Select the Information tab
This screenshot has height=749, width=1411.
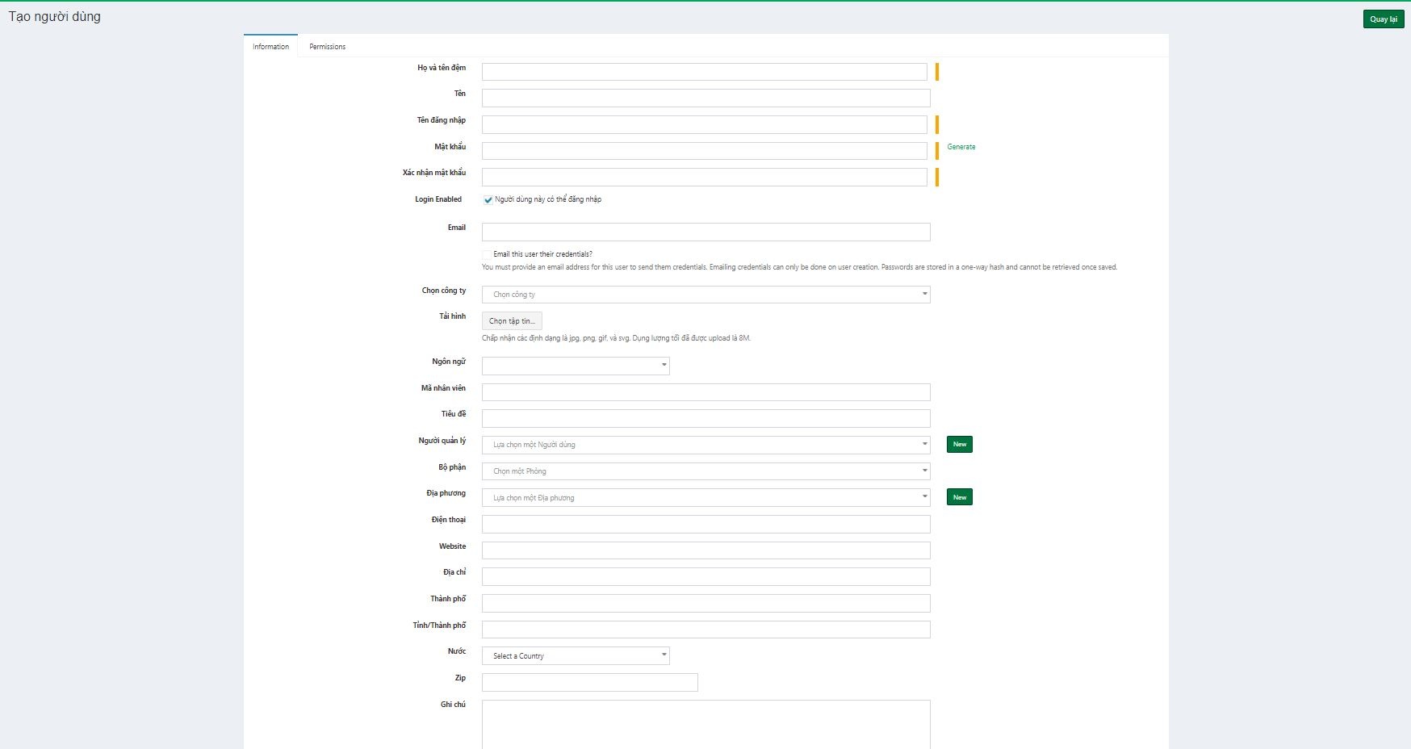point(270,47)
